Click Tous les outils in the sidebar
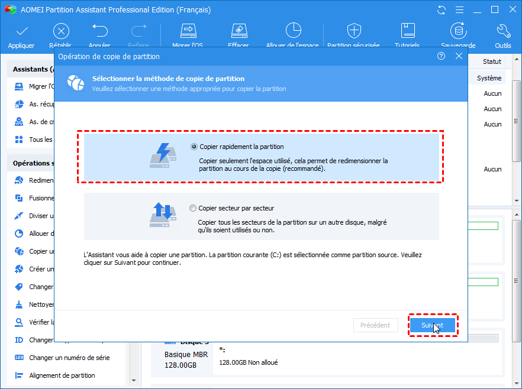The height and width of the screenshot is (389, 522). point(34,140)
